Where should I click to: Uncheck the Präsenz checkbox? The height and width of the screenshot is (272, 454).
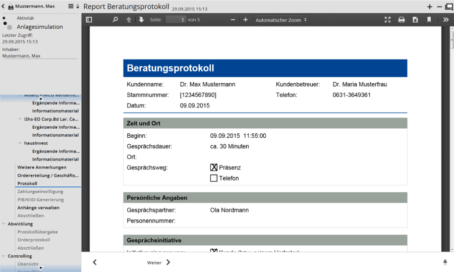(214, 168)
